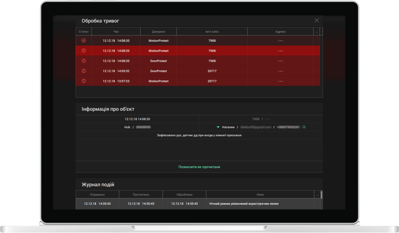
Task: Open alarm table column options (…) header
Action: tap(316, 32)
